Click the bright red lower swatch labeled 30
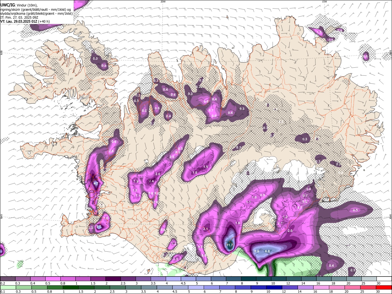Viewport: 392px width, 294px height. (x=383, y=287)
